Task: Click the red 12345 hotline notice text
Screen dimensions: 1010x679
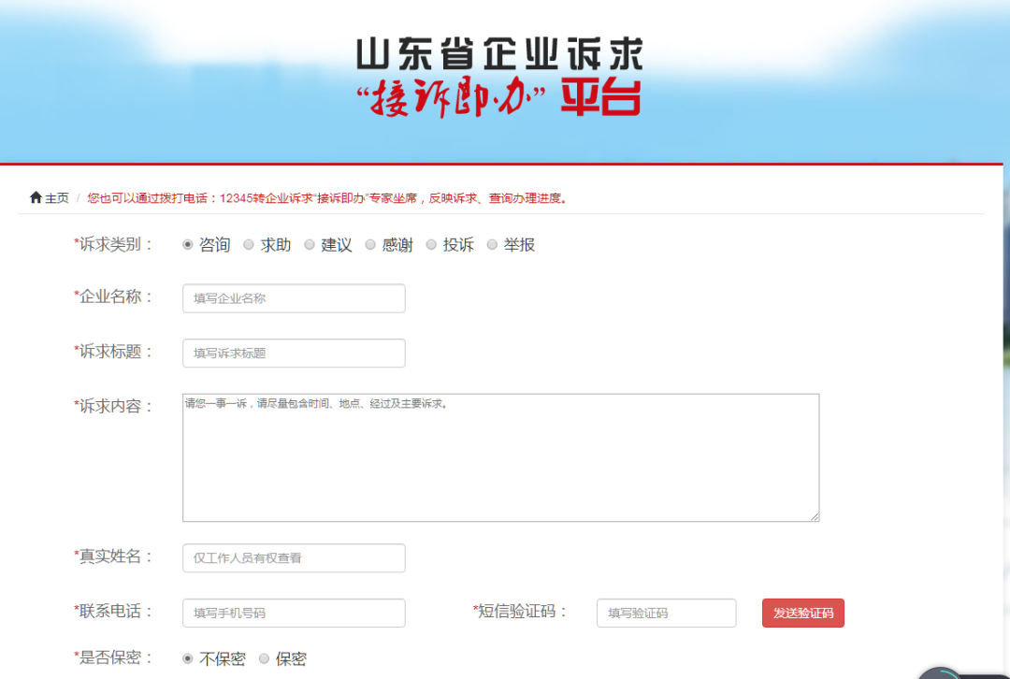Action: coord(328,198)
